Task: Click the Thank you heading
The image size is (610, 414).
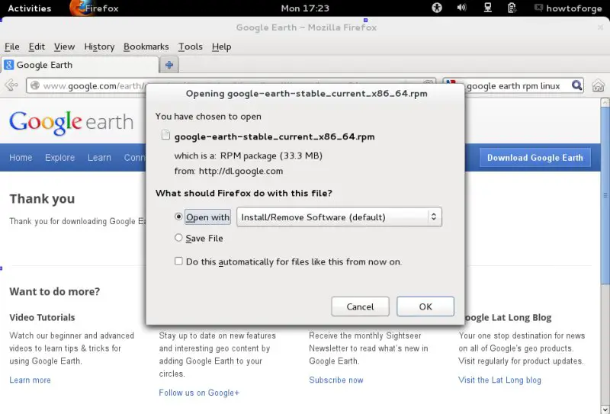Action: [x=42, y=199]
